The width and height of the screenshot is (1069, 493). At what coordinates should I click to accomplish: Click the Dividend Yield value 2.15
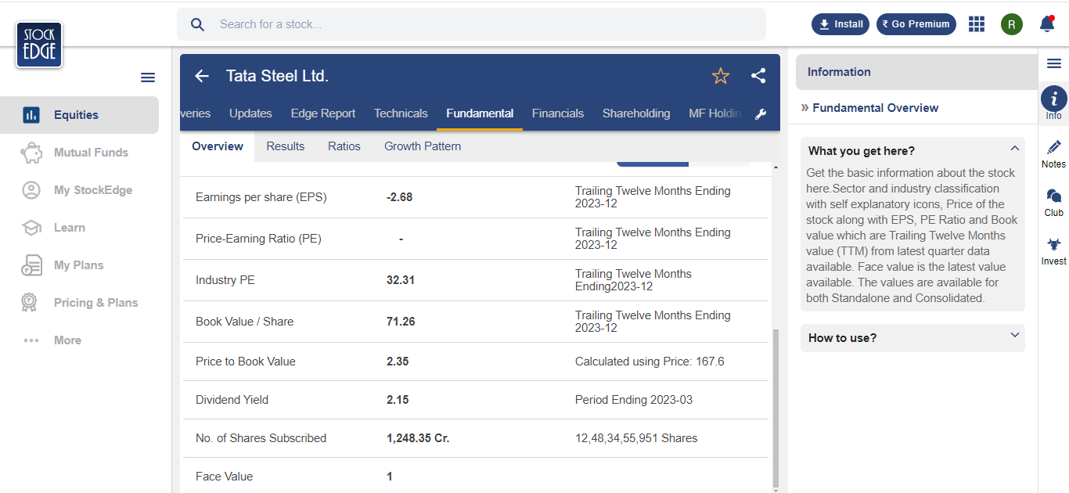pyautogui.click(x=398, y=400)
